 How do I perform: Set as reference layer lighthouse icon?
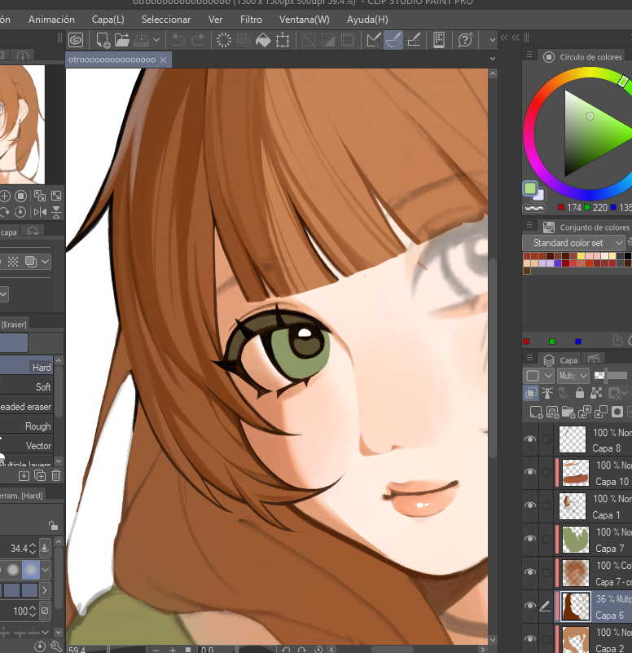(x=547, y=393)
